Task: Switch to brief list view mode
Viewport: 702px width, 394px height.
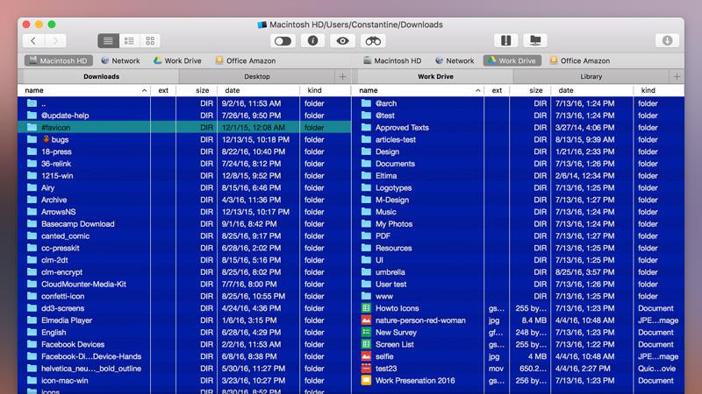Action: coord(129,40)
